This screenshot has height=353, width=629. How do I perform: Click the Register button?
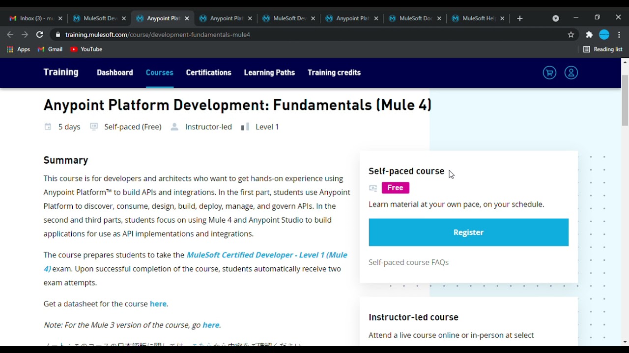(x=468, y=232)
